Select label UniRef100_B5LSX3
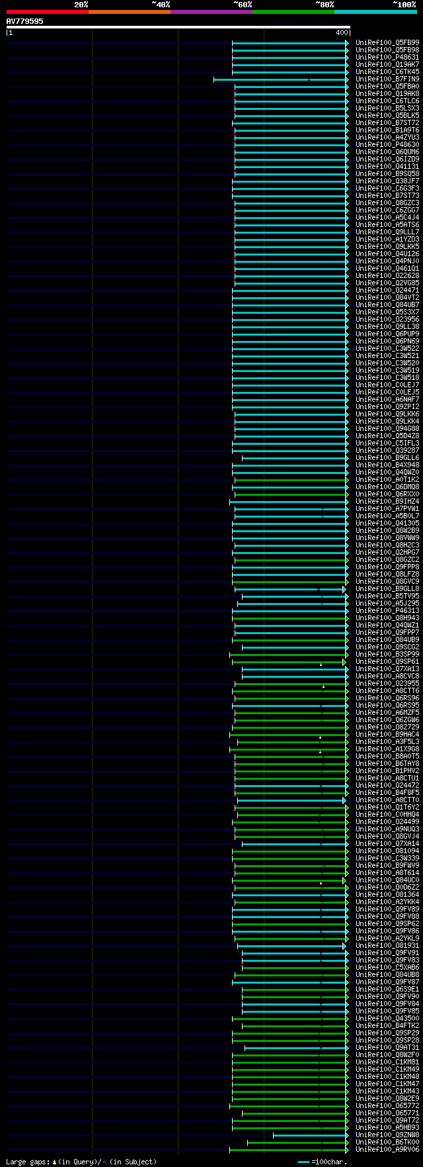This screenshot has height=1167, width=423. (387, 108)
